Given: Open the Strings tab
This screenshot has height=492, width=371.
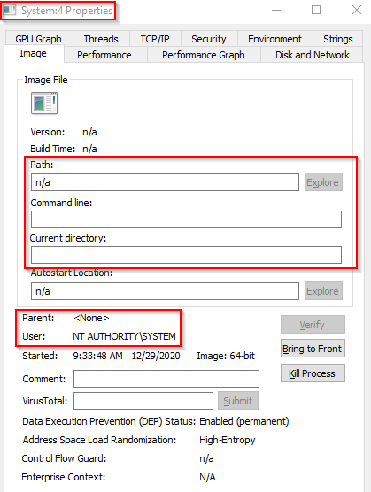Looking at the screenshot, I should (338, 39).
